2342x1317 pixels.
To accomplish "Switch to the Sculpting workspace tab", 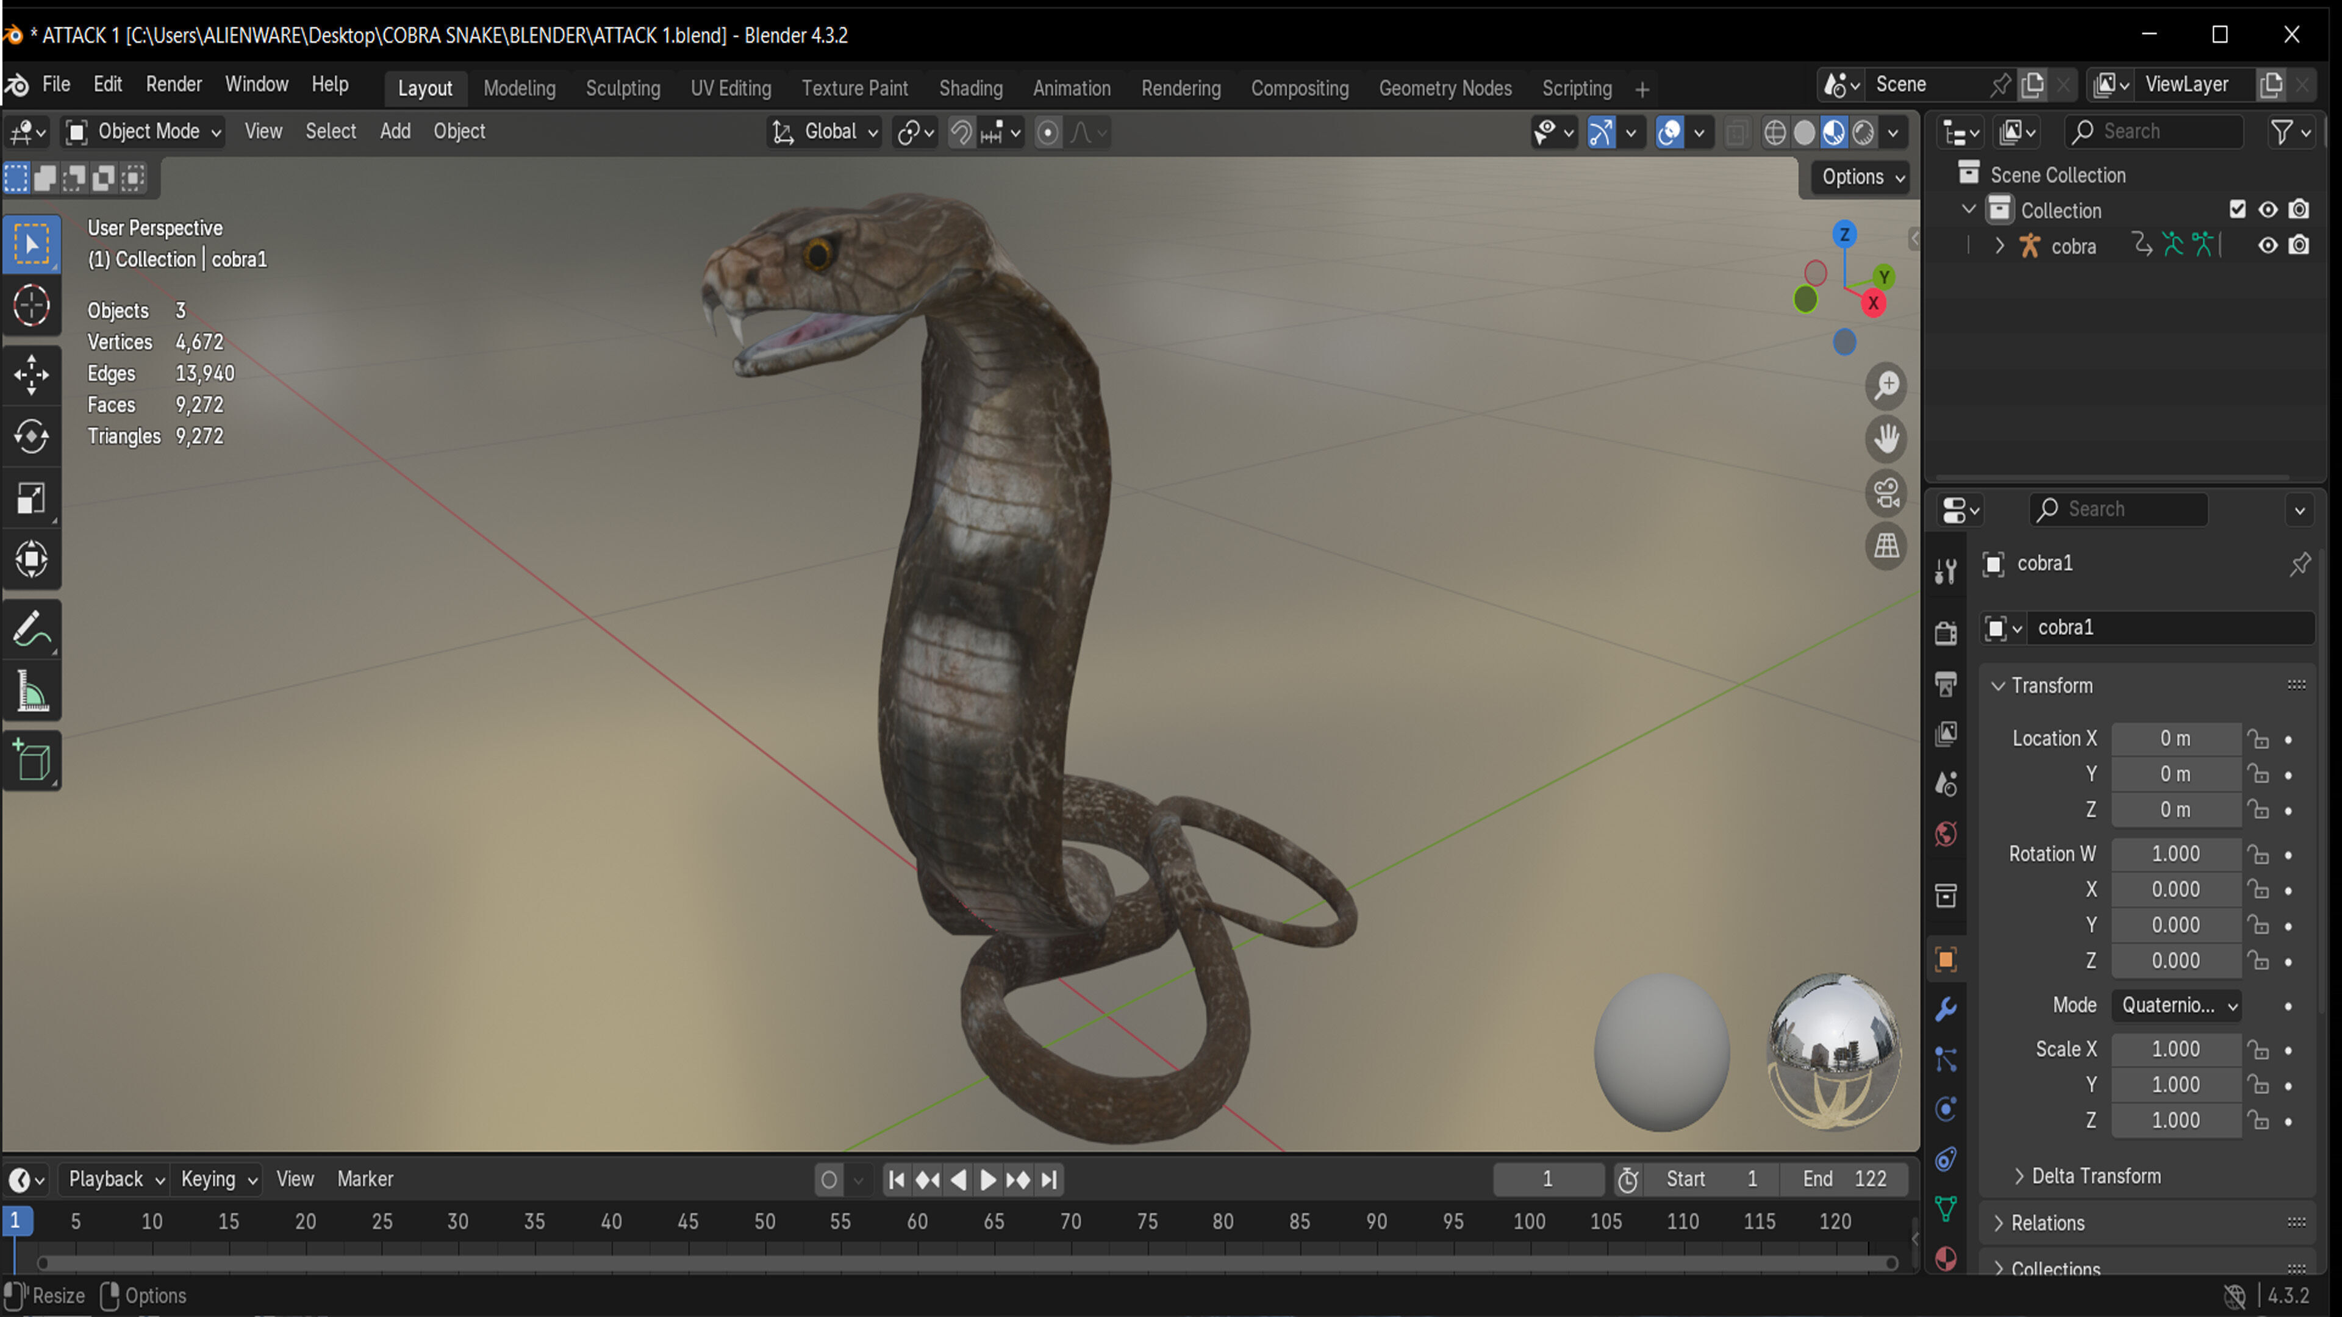I will pos(623,88).
